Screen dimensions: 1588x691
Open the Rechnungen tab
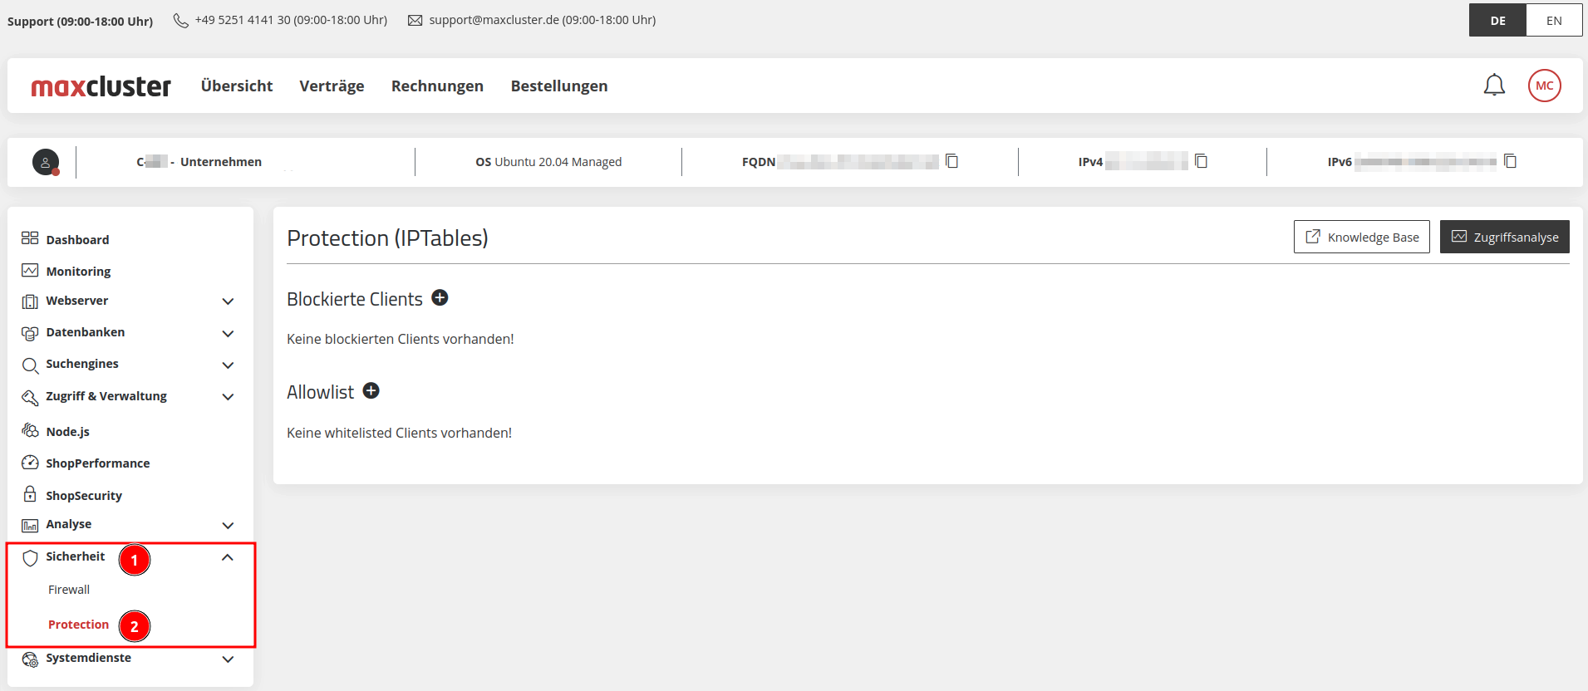coord(437,86)
